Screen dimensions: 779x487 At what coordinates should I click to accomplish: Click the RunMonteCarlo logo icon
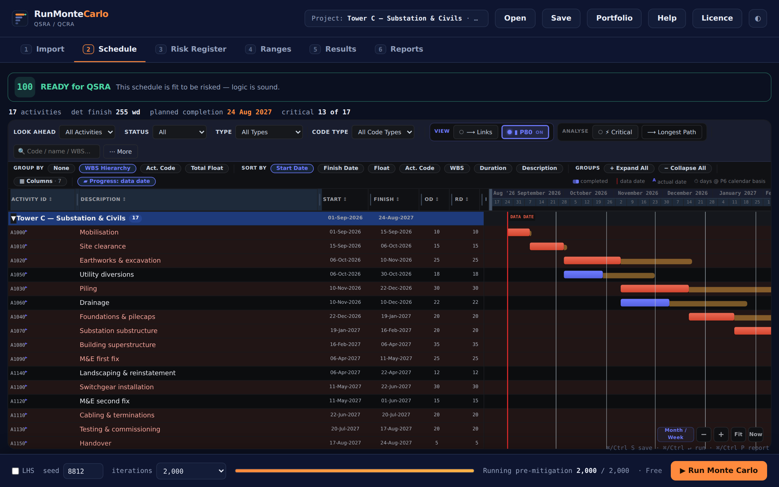pyautogui.click(x=20, y=18)
